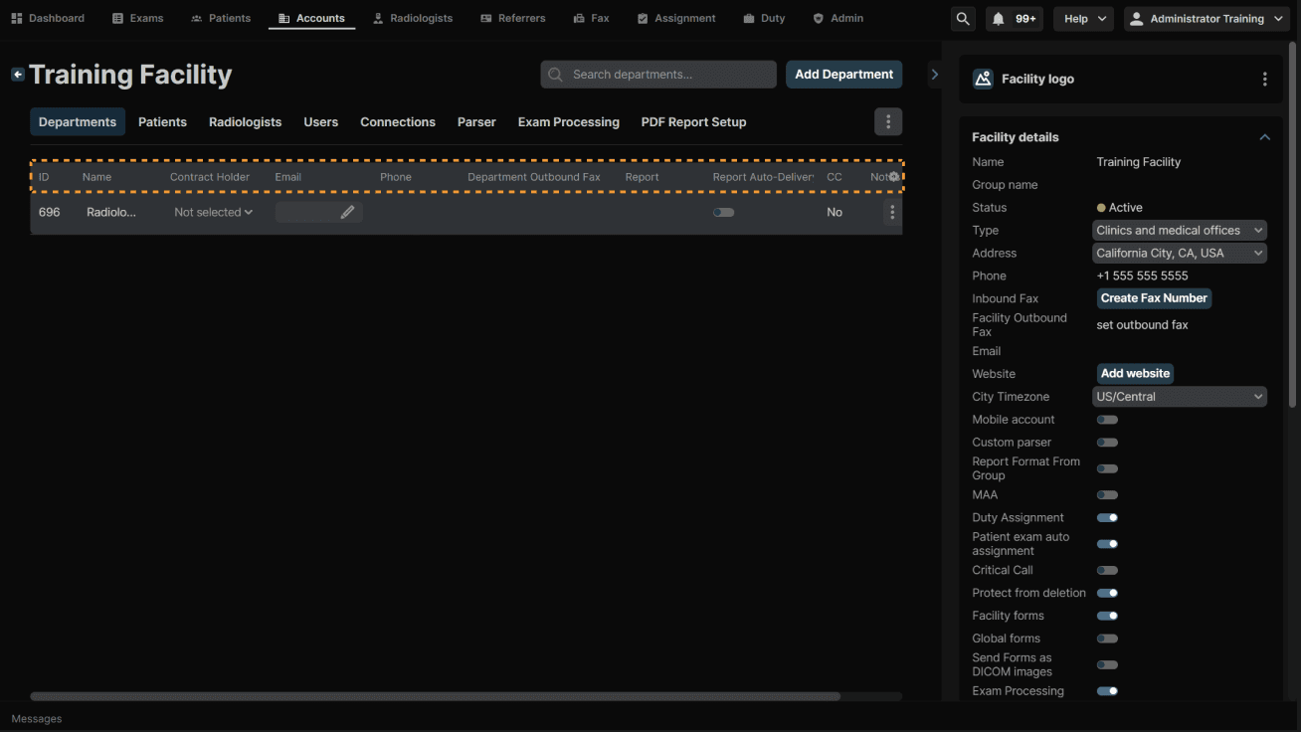Open the Fax menu item
The width and height of the screenshot is (1301, 732).
click(x=592, y=19)
